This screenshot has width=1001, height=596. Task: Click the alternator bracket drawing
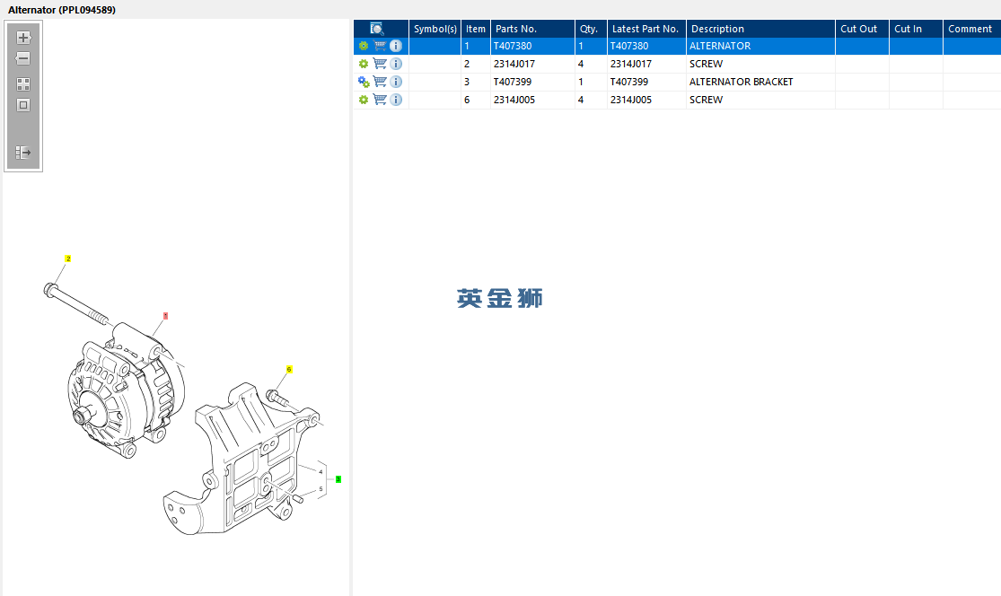[x=242, y=460]
